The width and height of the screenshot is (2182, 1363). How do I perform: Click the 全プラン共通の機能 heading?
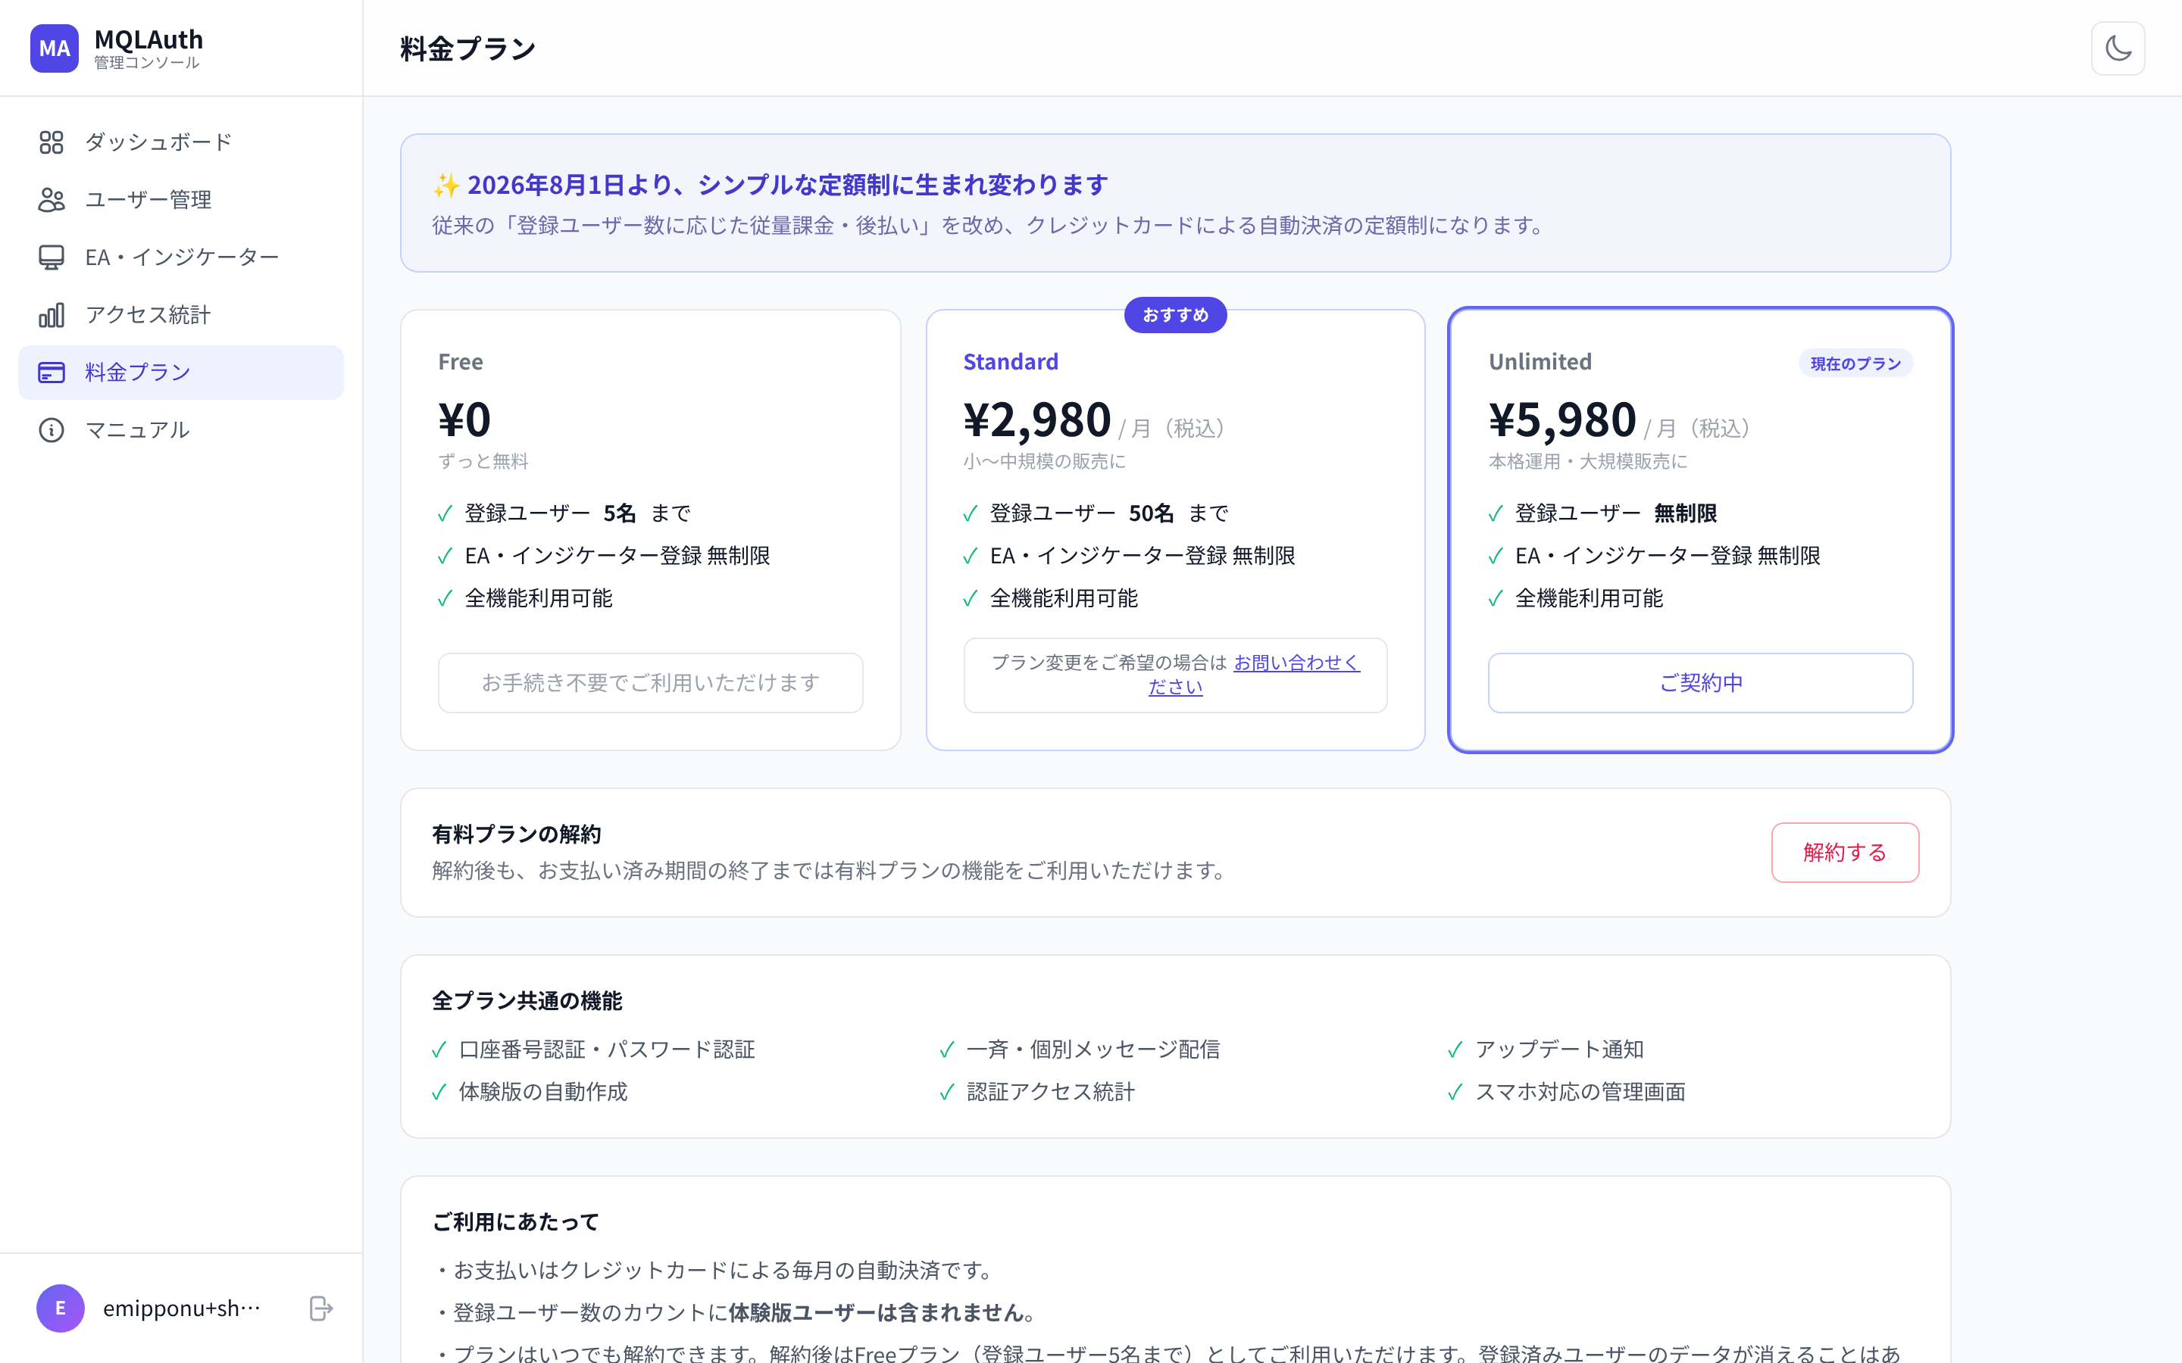527,1000
